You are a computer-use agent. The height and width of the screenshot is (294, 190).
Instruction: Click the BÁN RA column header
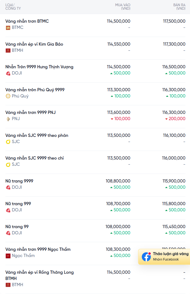pos(179,7)
